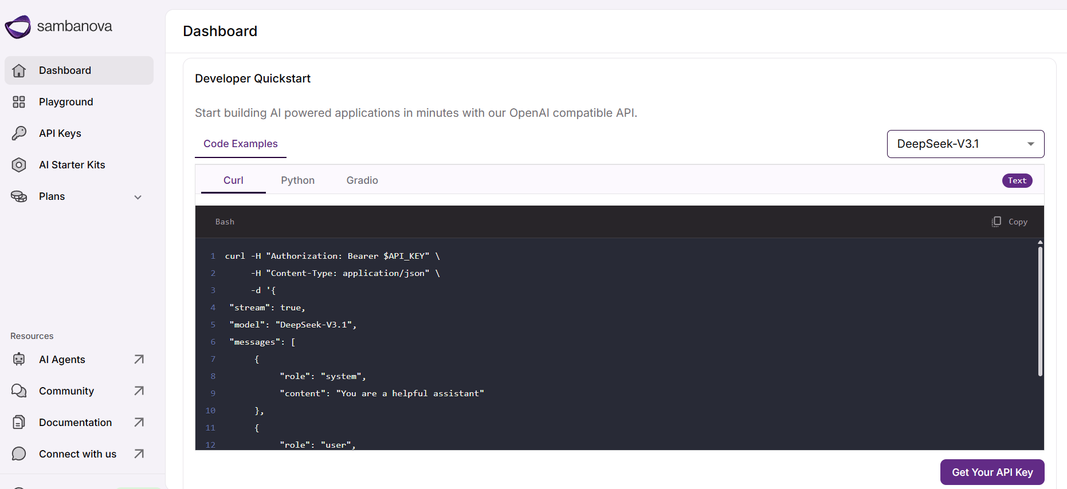This screenshot has height=489, width=1067.
Task: Click the "You are a helpful assistant" line
Action: click(382, 393)
